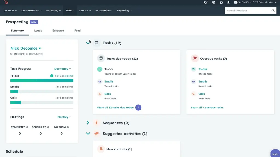Select the Summary tab
Image resolution: width=280 pixels, height=157 pixels.
[17, 31]
